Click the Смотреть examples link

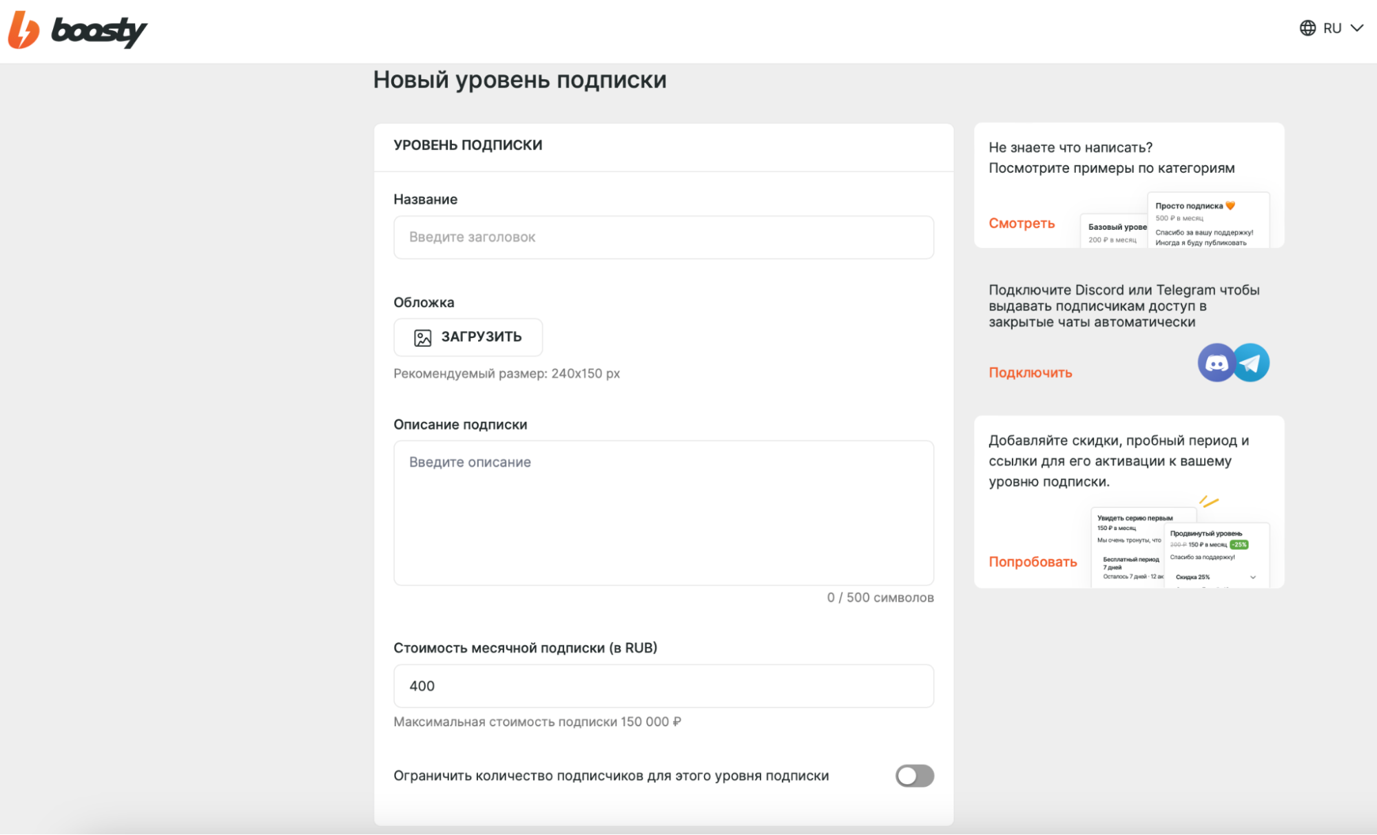click(x=1021, y=223)
